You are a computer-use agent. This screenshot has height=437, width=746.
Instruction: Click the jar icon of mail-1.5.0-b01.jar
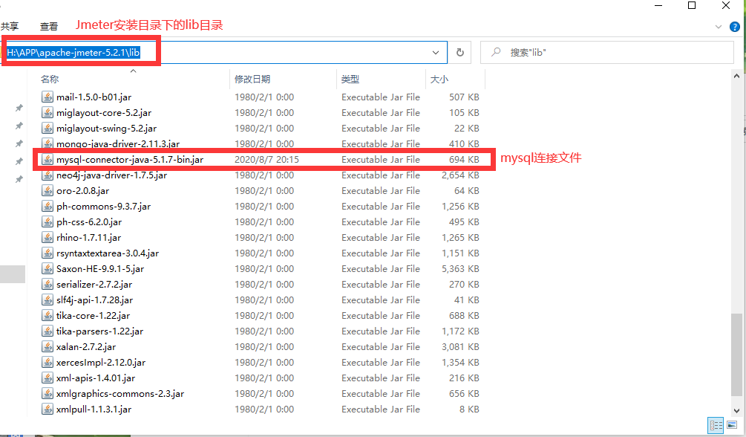click(x=48, y=97)
